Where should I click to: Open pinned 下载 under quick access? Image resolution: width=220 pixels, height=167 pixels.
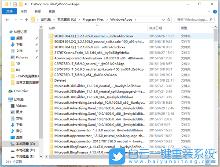coord(19,44)
